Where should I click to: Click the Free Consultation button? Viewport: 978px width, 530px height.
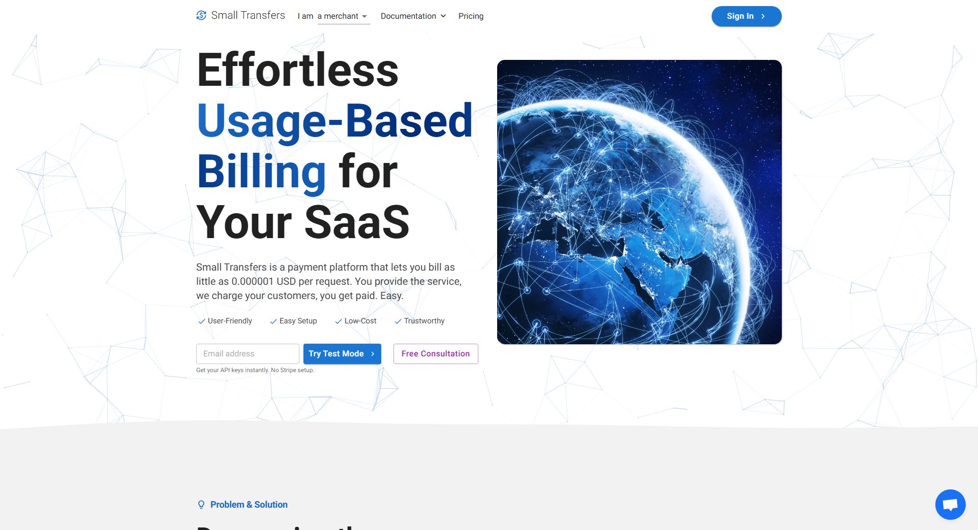(x=436, y=354)
